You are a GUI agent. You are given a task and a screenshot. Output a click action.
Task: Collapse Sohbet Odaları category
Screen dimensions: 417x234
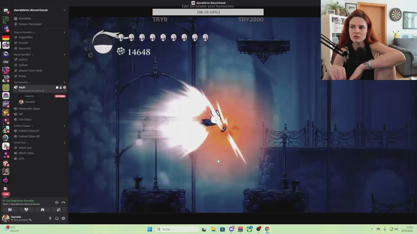(23, 126)
